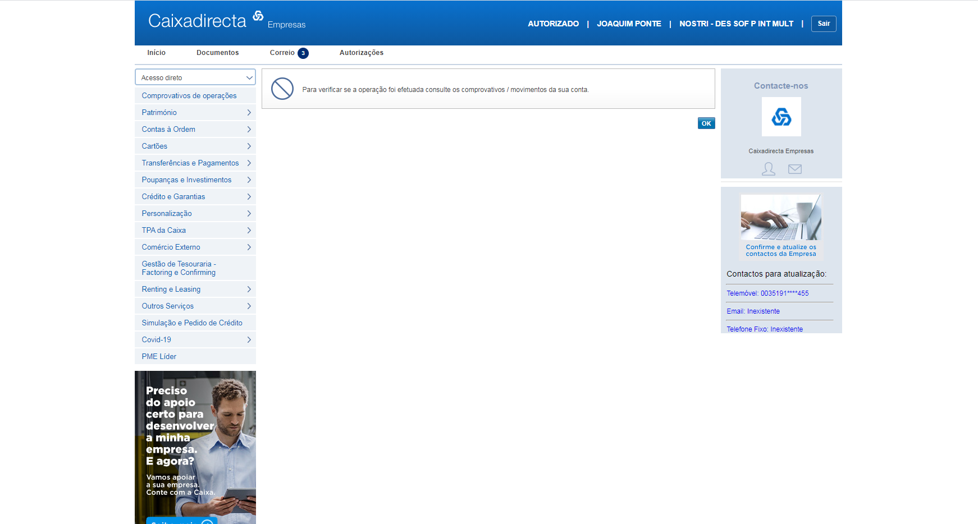The width and height of the screenshot is (978, 524).
Task: Open the Autorizações tab
Action: point(361,53)
